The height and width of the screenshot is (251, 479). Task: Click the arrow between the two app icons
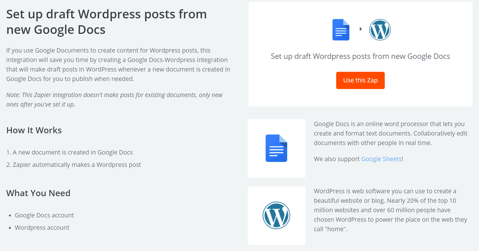(361, 29)
